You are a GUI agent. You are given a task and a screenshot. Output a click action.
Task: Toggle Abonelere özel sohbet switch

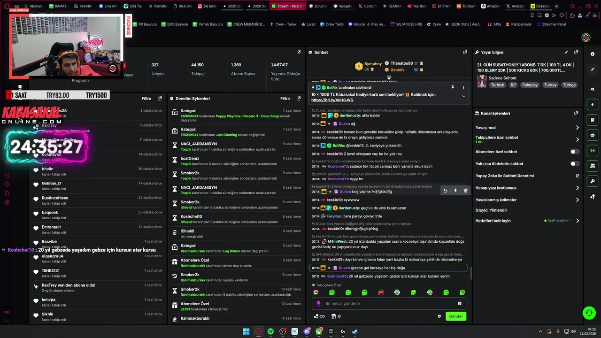click(x=575, y=152)
